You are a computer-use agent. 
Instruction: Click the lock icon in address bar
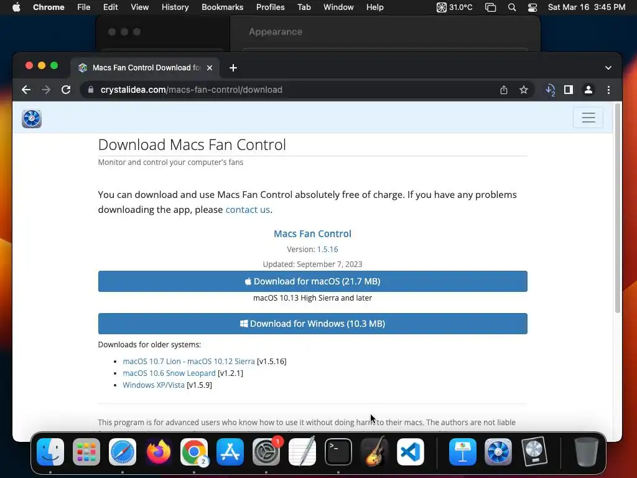coord(91,90)
